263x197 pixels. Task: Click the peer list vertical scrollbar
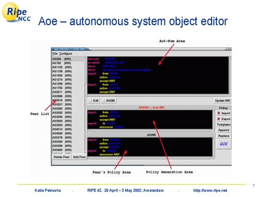(x=85, y=105)
